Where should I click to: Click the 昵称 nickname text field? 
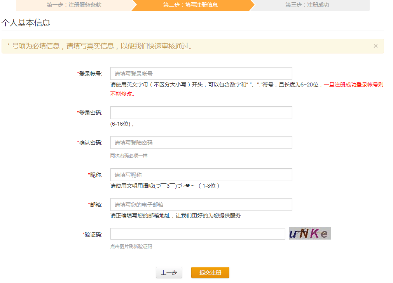coord(201,175)
